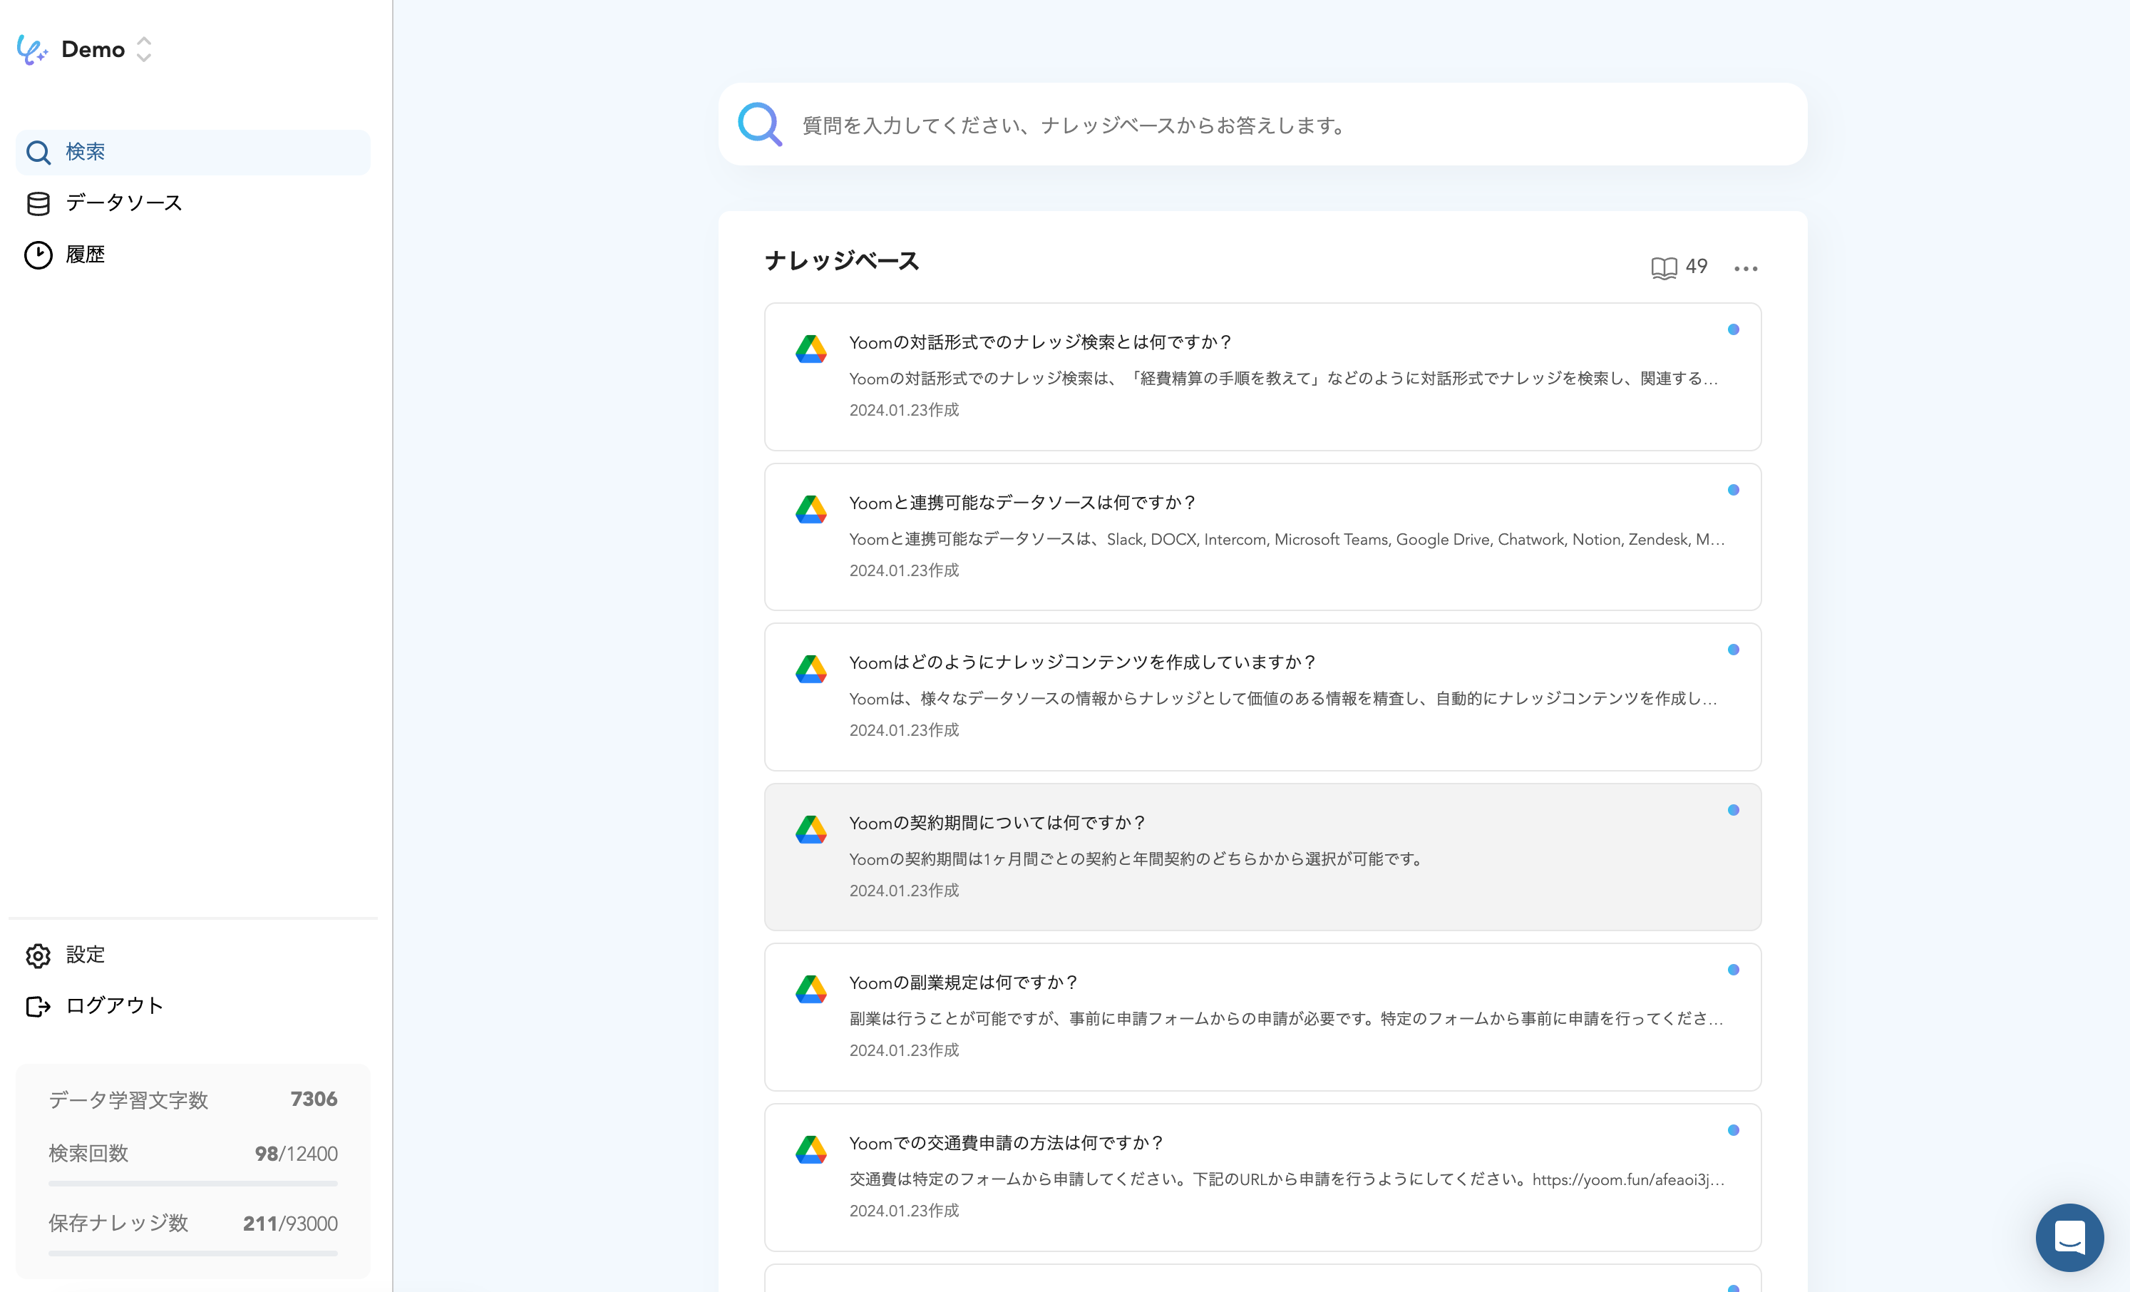Click blue dot on 副業規定 card
Screen dimensions: 2130x1292
point(1732,970)
